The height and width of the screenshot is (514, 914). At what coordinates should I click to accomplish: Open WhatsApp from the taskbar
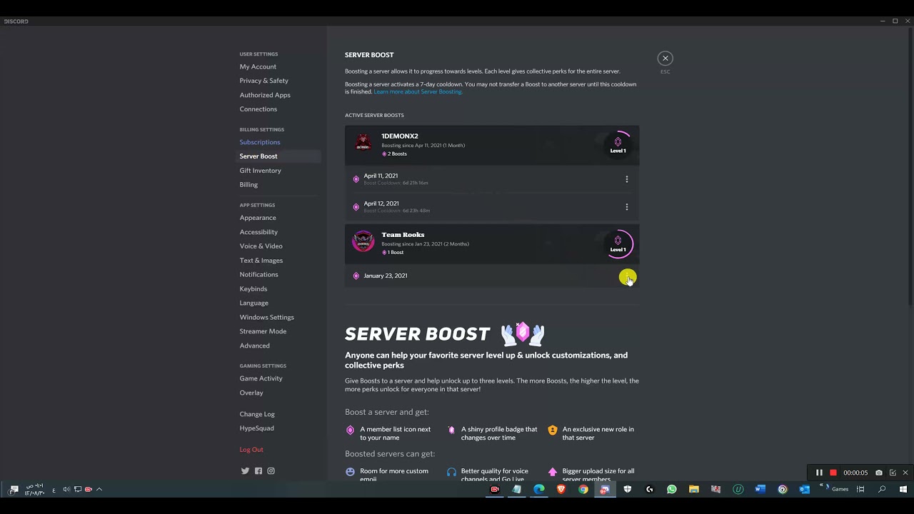click(x=671, y=489)
